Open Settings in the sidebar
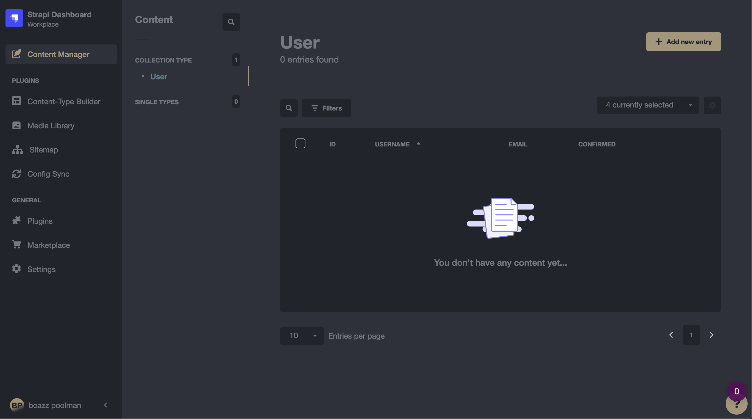752x419 pixels. [41, 269]
